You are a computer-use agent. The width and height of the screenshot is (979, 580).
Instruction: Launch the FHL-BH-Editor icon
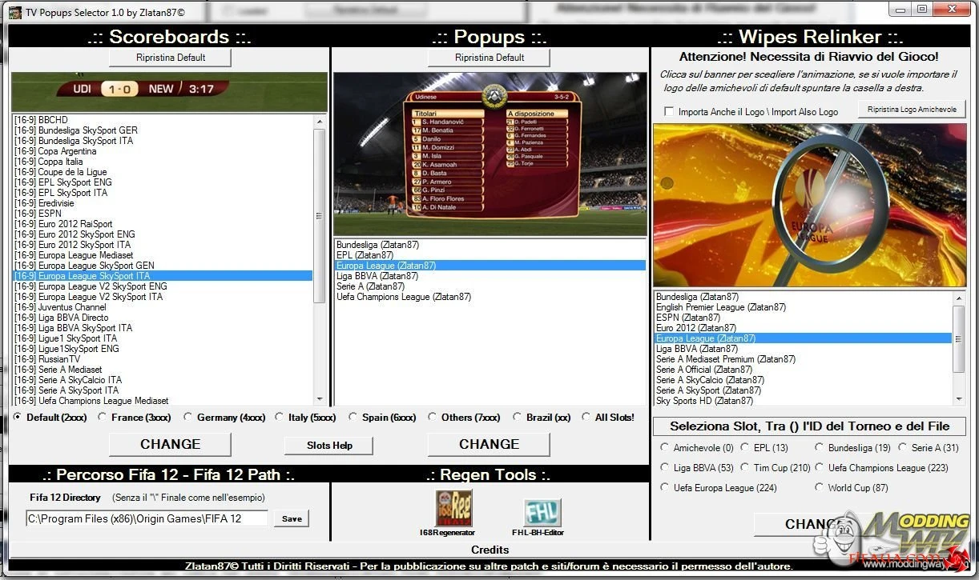[542, 512]
